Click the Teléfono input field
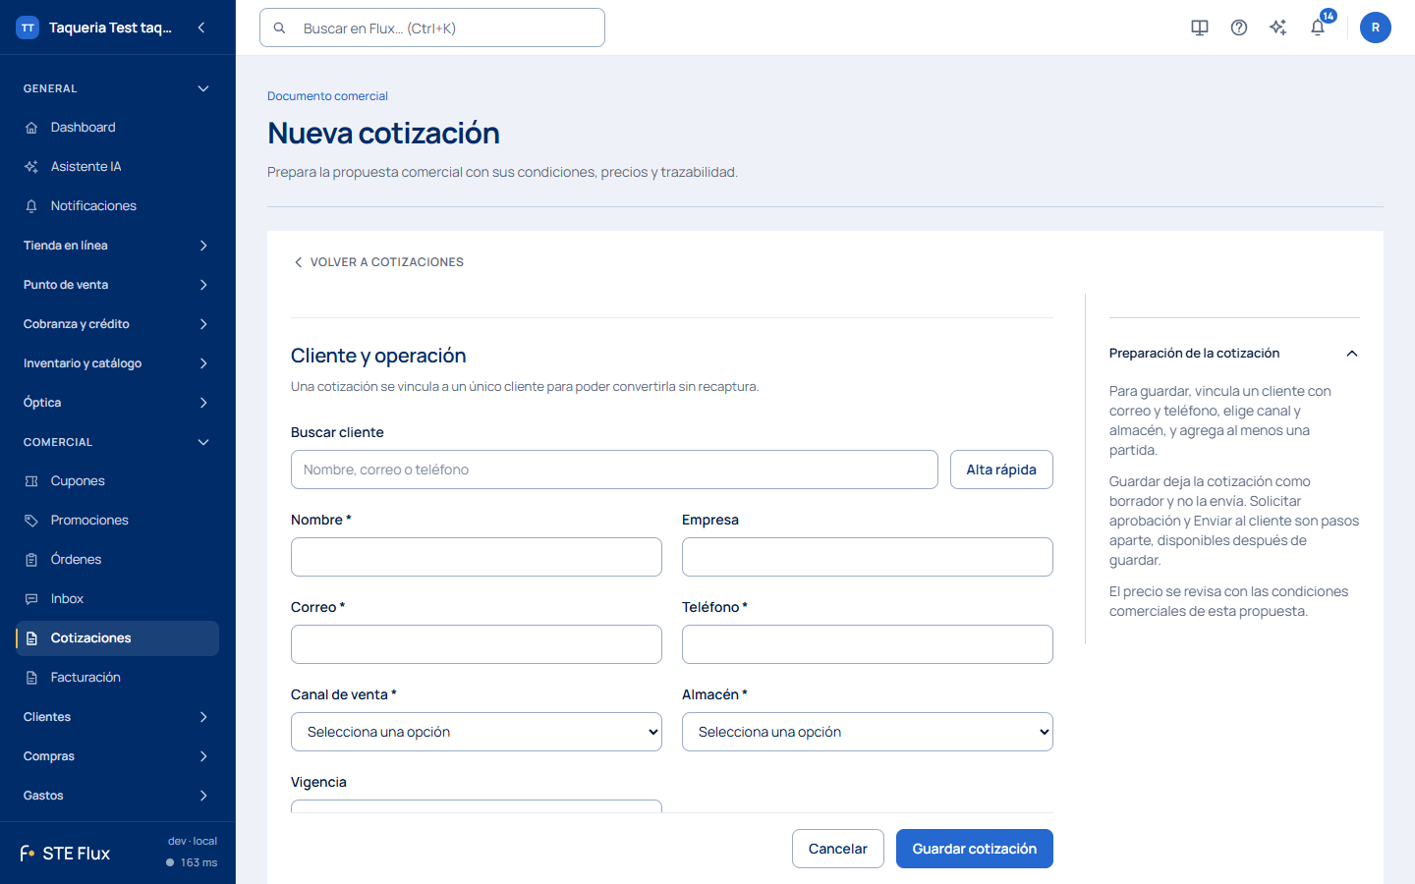Image resolution: width=1415 pixels, height=884 pixels. click(868, 644)
